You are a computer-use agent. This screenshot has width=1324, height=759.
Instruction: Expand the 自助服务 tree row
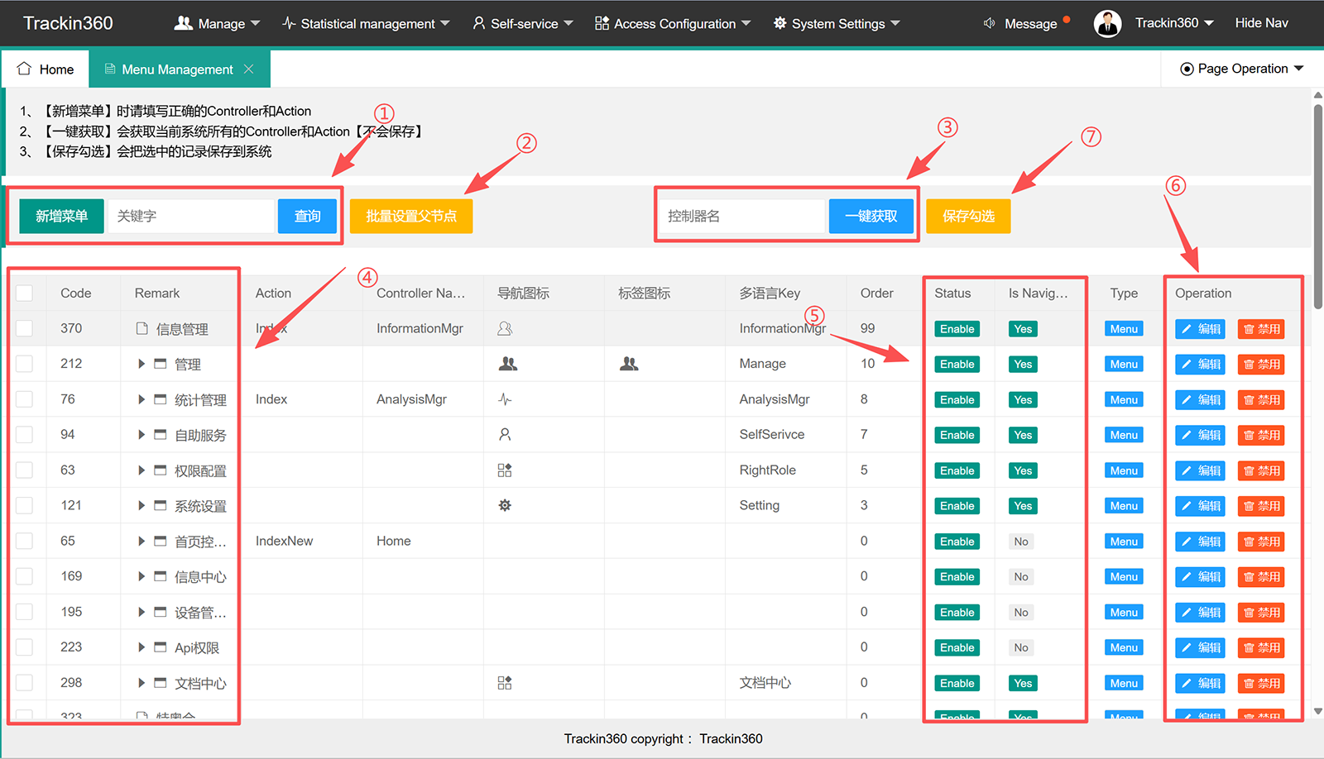(x=142, y=434)
